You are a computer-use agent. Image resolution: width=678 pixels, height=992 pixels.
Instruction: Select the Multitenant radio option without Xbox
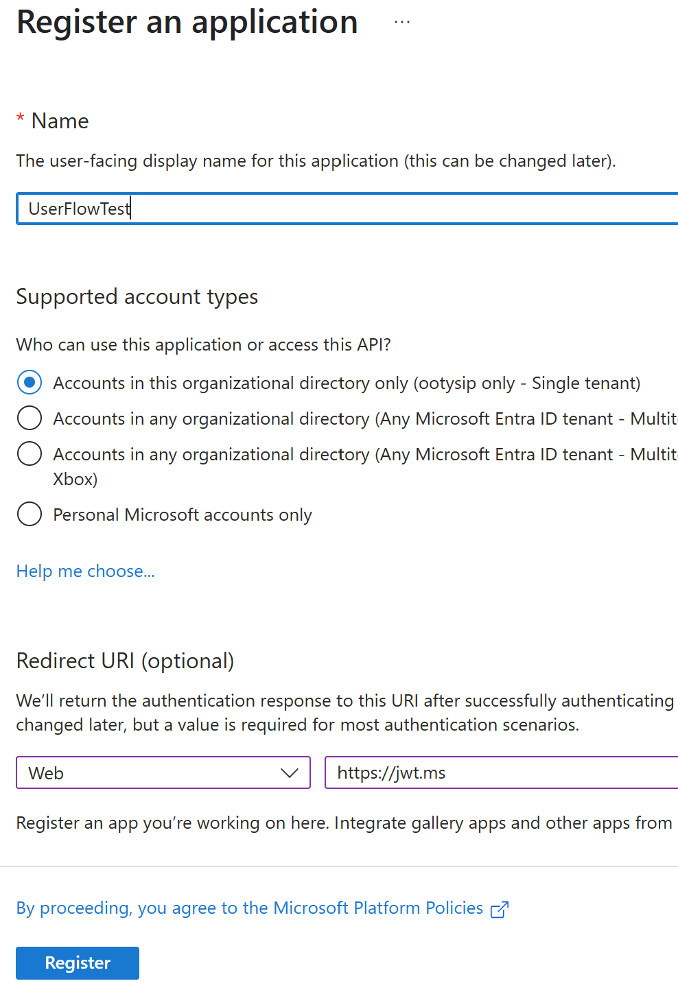click(30, 418)
